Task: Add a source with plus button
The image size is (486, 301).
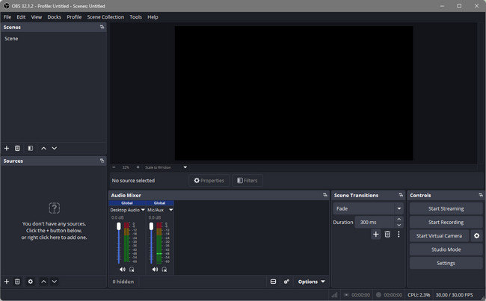Action: (x=7, y=282)
